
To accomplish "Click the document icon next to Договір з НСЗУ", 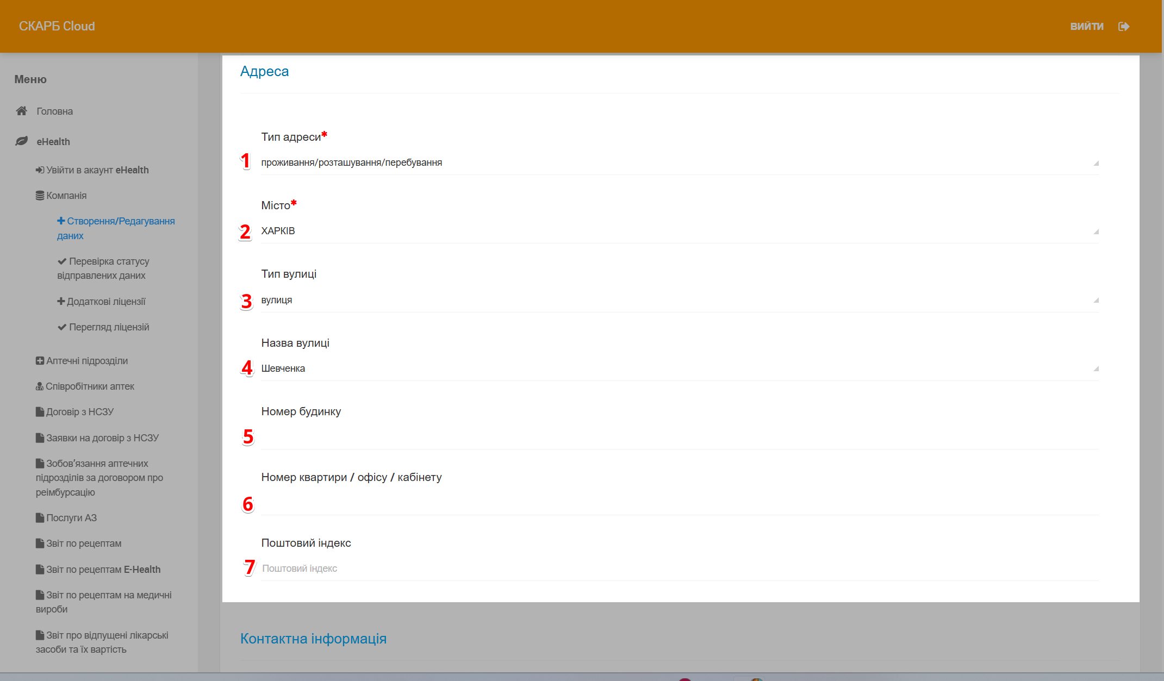I will click(x=40, y=412).
